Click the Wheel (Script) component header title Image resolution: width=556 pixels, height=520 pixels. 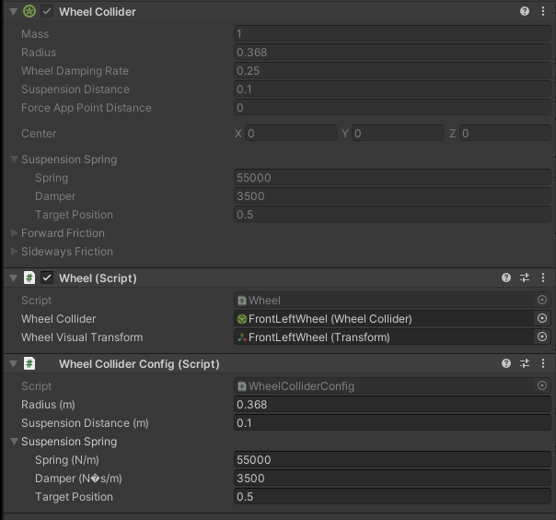click(98, 278)
